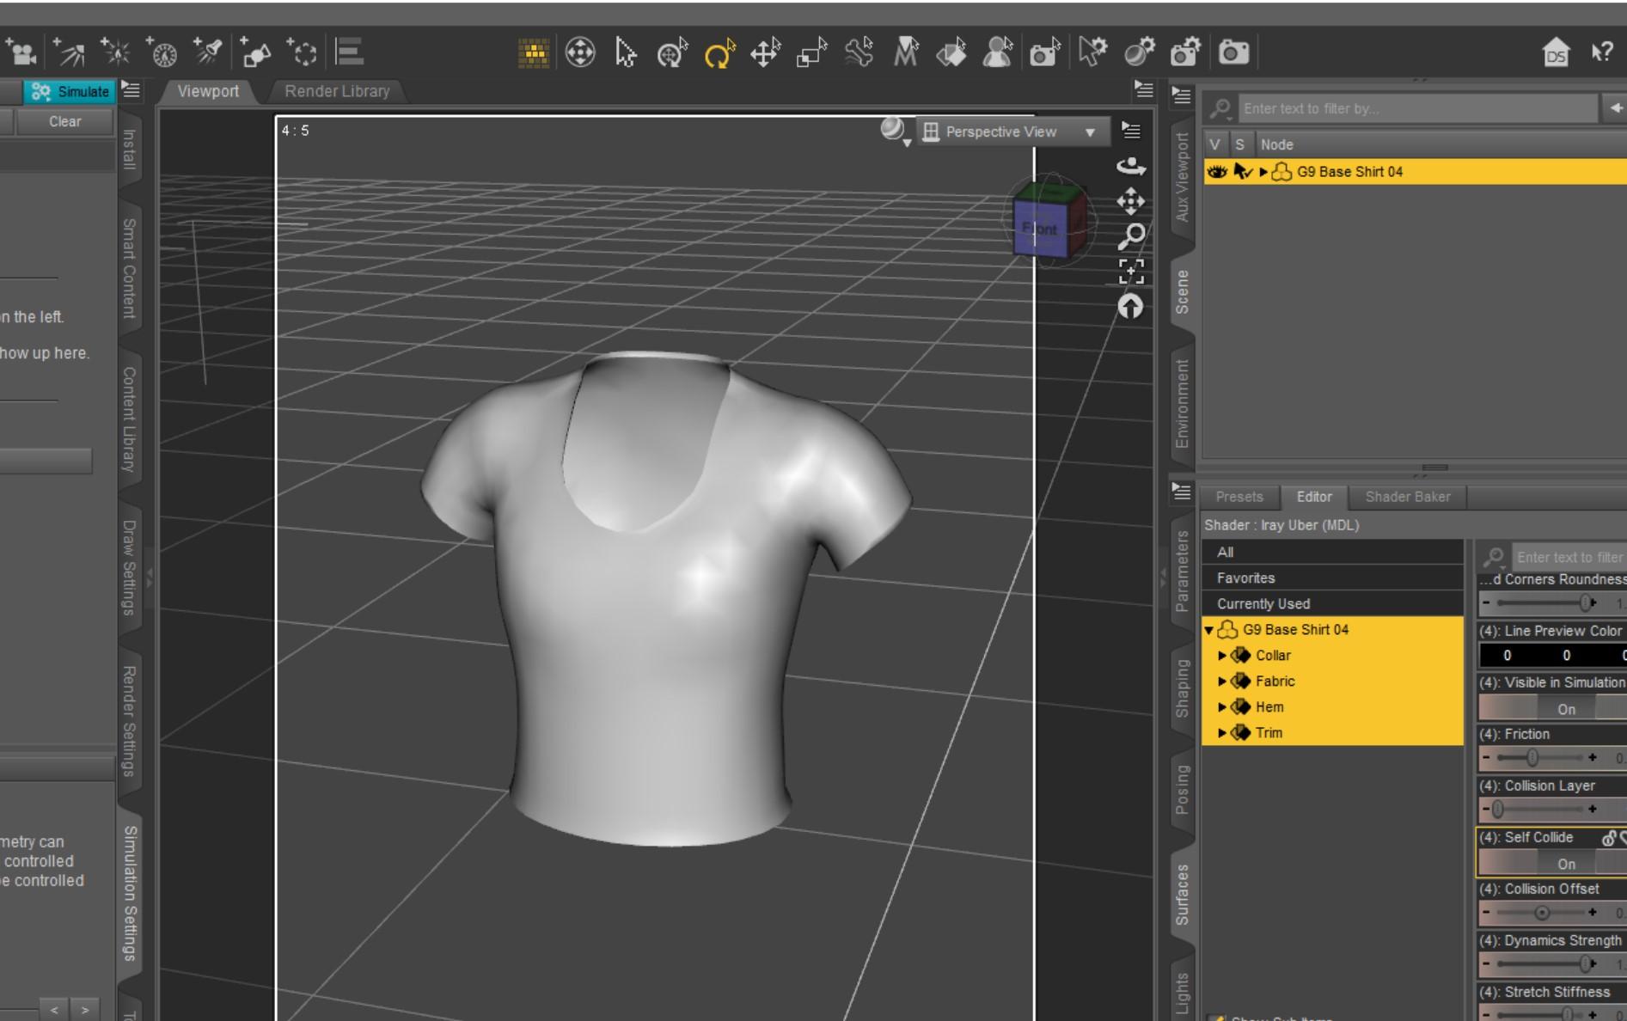1627x1021 pixels.
Task: Expand G9 Base Shirt 04 in Scene list
Action: pyautogui.click(x=1263, y=172)
